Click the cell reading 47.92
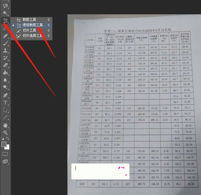The height and width of the screenshot is (195, 201). 187,90
